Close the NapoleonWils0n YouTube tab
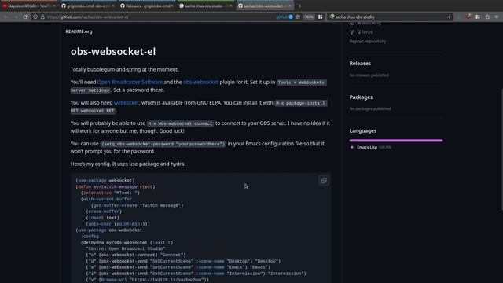The height and width of the screenshot is (283, 503). [54, 6]
